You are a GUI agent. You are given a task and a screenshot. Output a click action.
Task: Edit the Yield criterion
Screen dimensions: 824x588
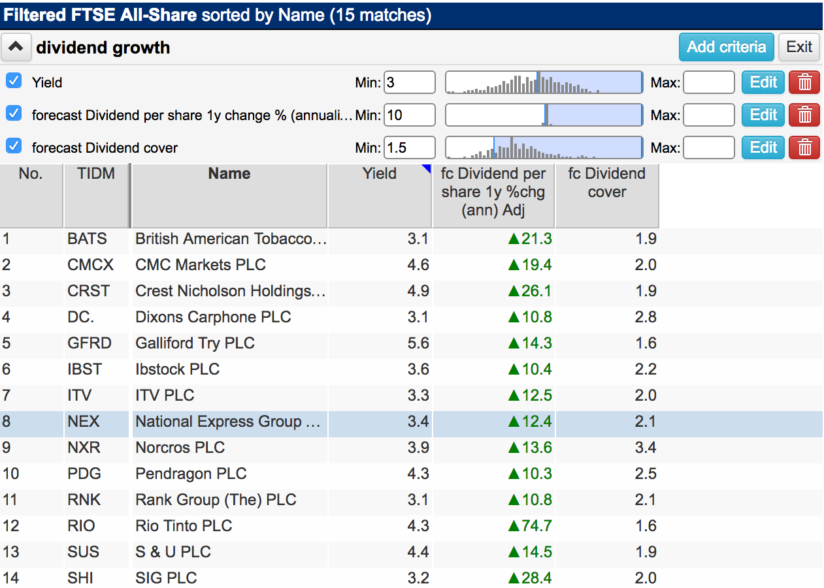click(763, 82)
